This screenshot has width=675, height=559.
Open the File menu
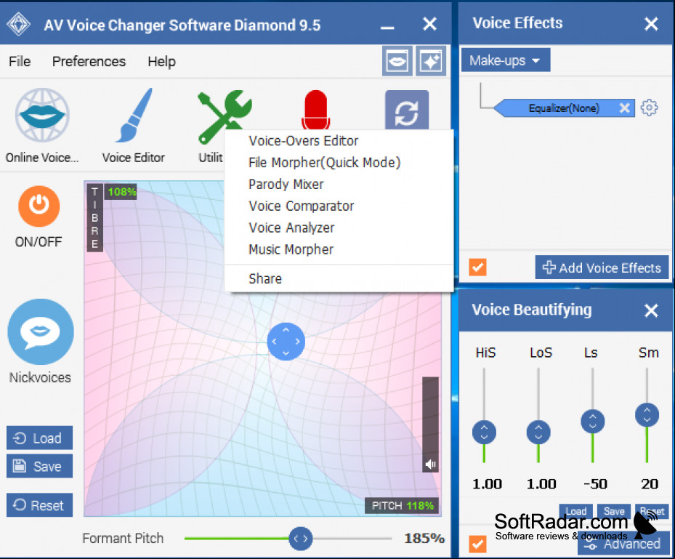pos(20,61)
